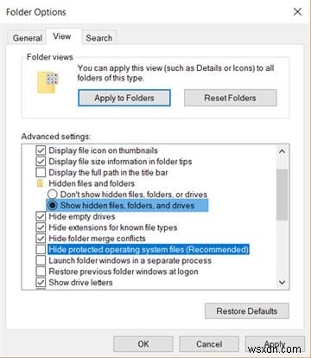Click Apply to Folders button

124,98
